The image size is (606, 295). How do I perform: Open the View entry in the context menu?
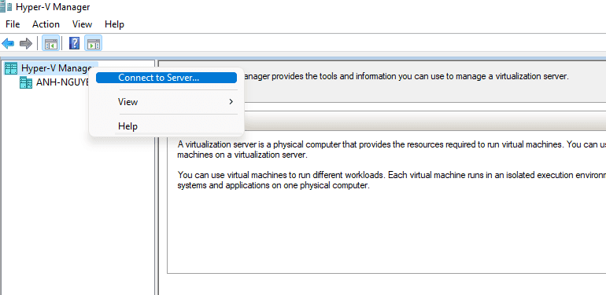[x=166, y=102]
